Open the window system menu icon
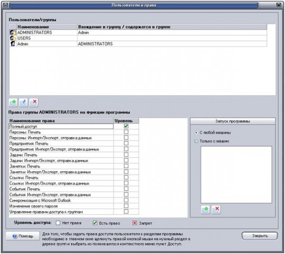Viewport: 285px width, 254px height. tap(5, 5)
